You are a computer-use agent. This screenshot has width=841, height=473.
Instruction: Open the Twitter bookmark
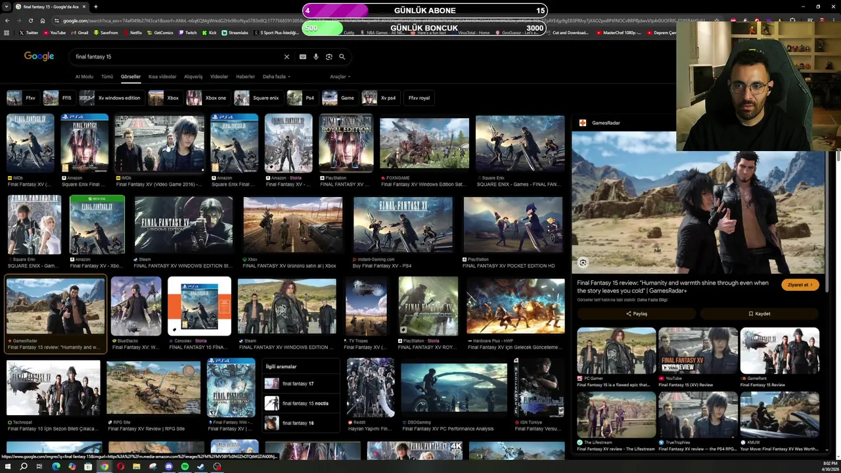point(28,32)
